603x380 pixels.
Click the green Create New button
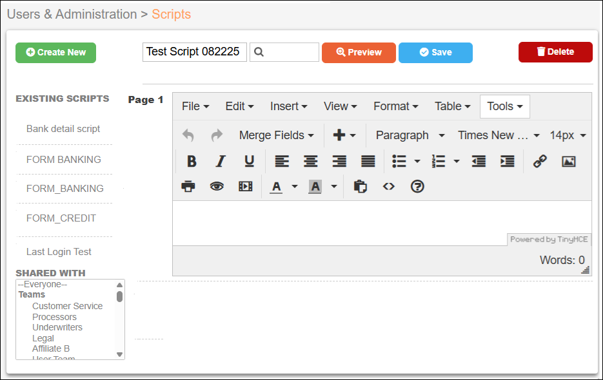[x=55, y=53]
